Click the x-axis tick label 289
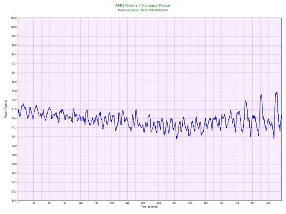The height and width of the screenshot is (214, 286). click(x=159, y=203)
